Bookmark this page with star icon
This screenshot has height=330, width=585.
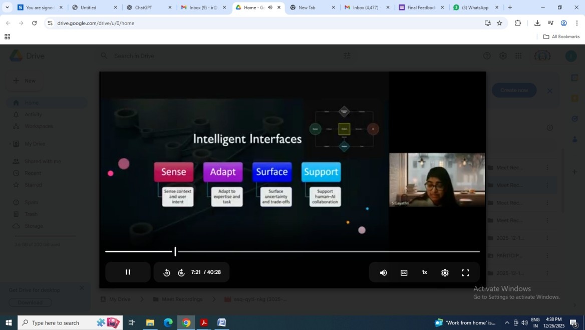point(499,23)
